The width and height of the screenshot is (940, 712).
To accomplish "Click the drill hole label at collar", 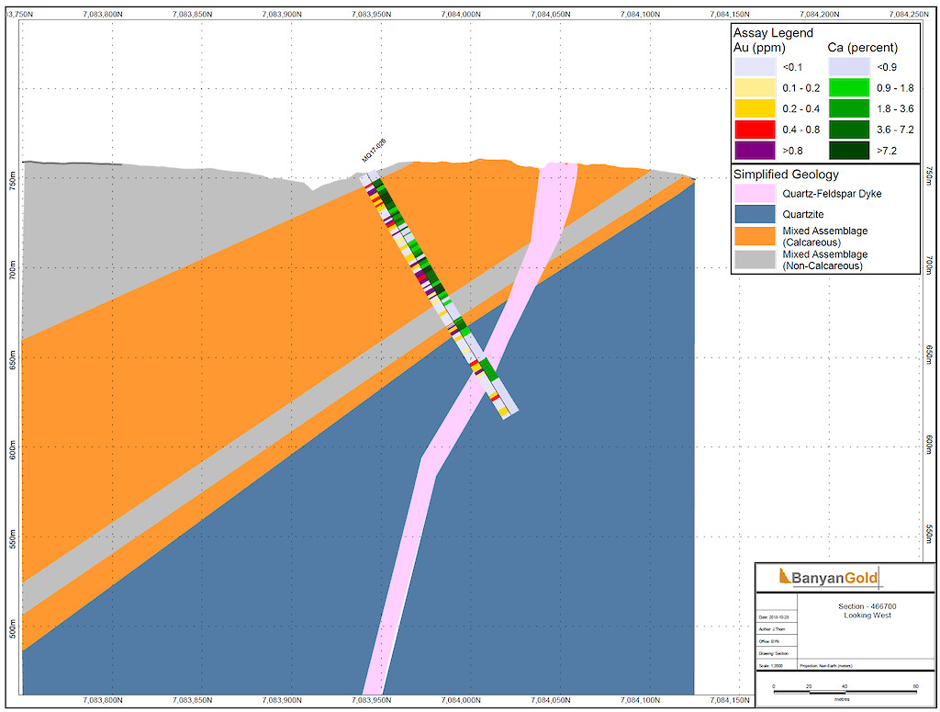I will 374,153.
